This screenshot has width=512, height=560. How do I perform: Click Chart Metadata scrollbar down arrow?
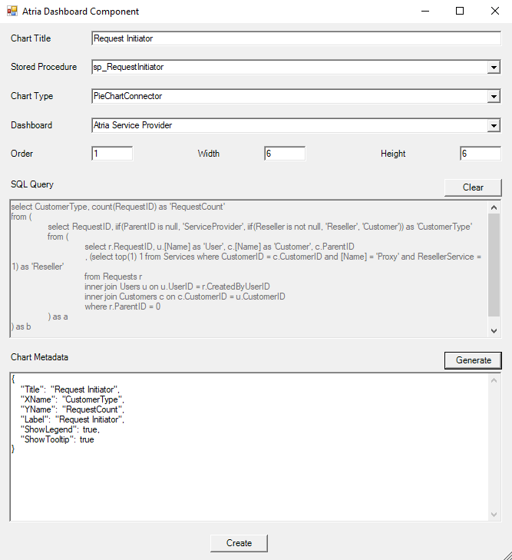[x=494, y=515]
